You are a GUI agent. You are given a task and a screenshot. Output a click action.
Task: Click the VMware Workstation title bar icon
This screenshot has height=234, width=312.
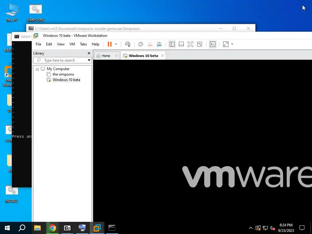tap(36, 36)
